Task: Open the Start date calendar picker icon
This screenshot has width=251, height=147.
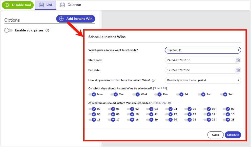Action: click(x=238, y=60)
